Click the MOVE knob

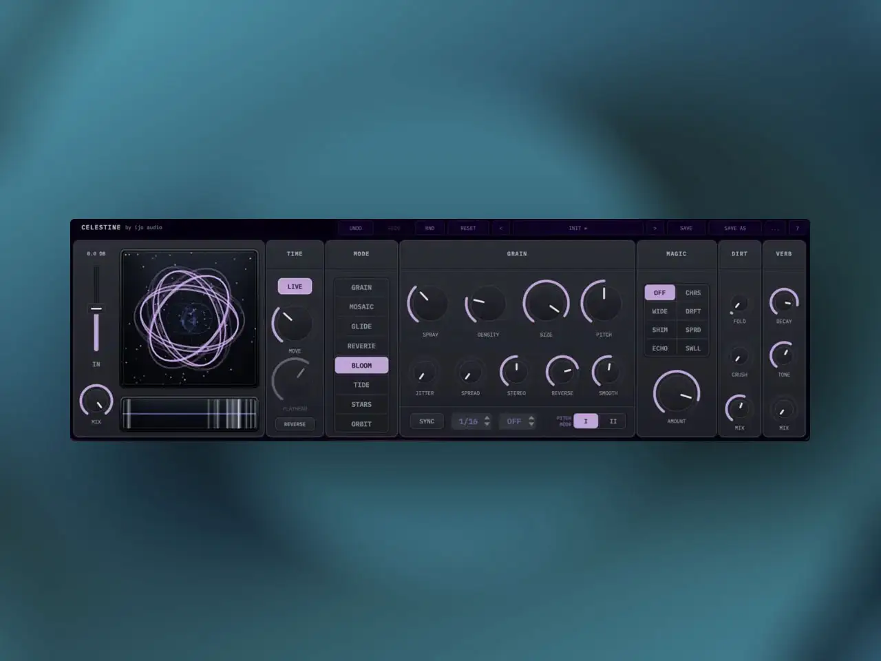tap(293, 324)
